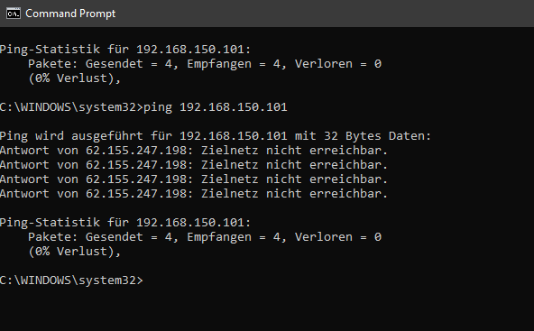Click the typed "ping 192.168.150.101" command
The image size is (534, 331).
pos(216,107)
